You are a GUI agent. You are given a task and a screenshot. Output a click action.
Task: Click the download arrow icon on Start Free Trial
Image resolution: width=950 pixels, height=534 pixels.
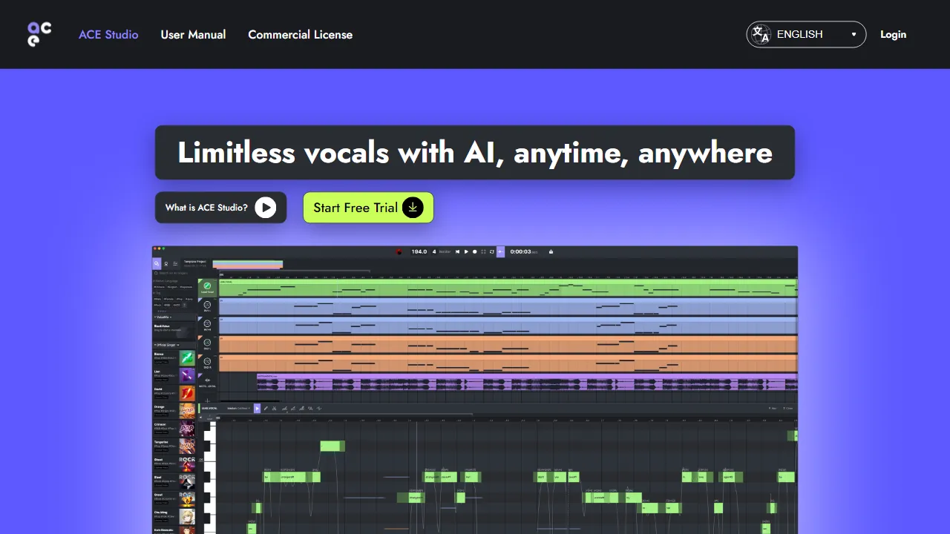[x=413, y=208]
